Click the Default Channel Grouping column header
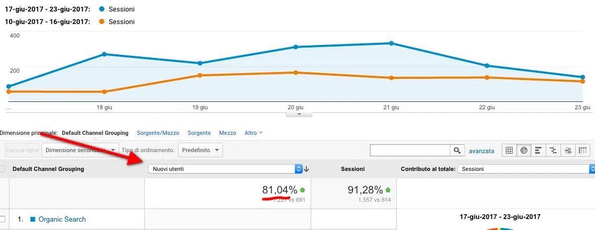Image resolution: width=595 pixels, height=230 pixels. (48, 169)
